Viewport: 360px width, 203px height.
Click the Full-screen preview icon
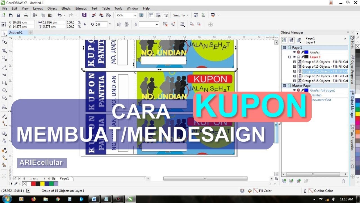[x=141, y=15]
